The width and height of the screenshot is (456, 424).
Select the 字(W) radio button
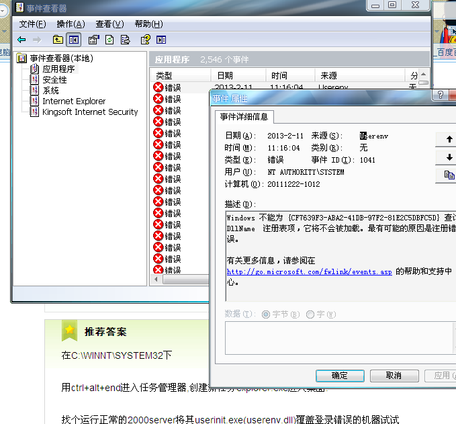(310, 314)
